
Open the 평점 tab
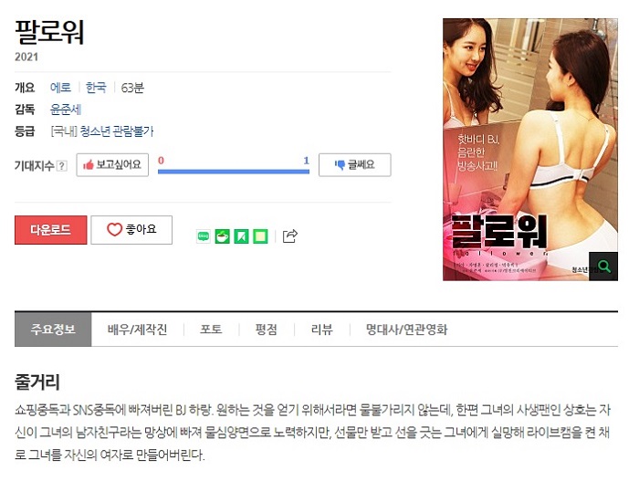267,329
